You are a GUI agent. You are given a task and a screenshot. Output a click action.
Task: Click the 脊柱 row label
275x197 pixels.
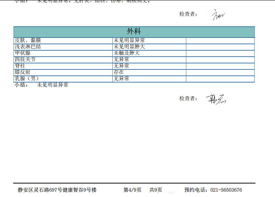pos(20,66)
